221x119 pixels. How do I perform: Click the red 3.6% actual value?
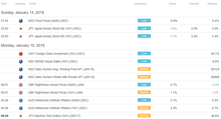[x=174, y=29]
